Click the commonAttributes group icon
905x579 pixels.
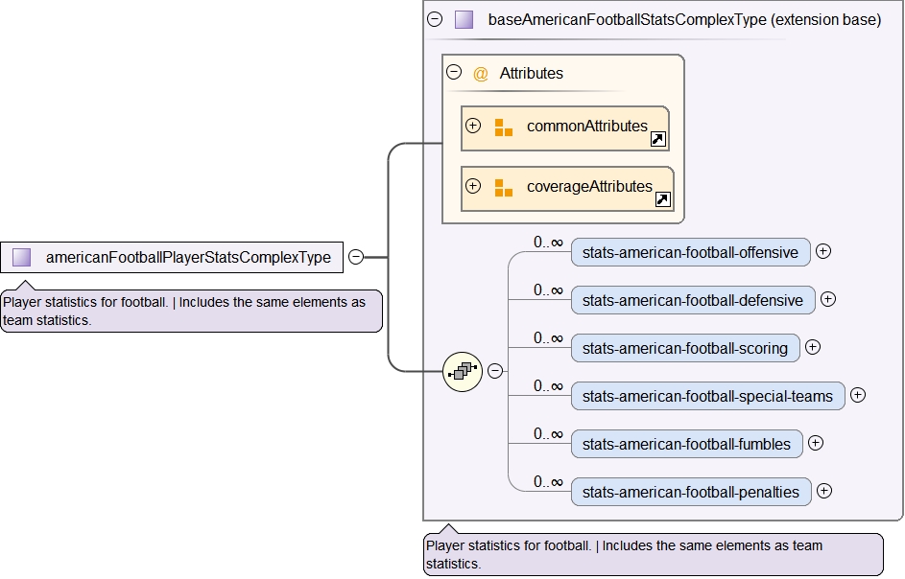pos(504,127)
